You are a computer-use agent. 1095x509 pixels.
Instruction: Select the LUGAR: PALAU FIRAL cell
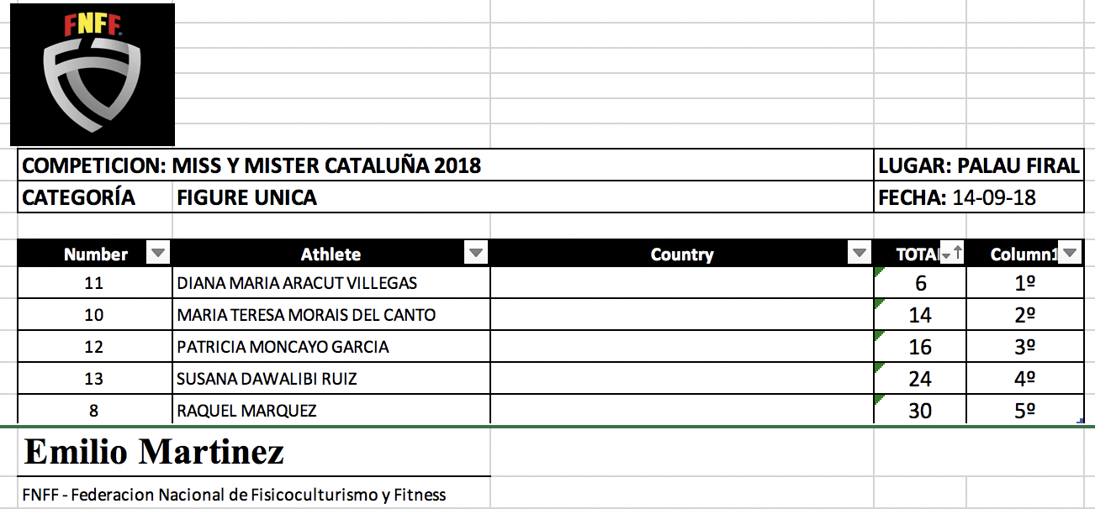(x=978, y=165)
